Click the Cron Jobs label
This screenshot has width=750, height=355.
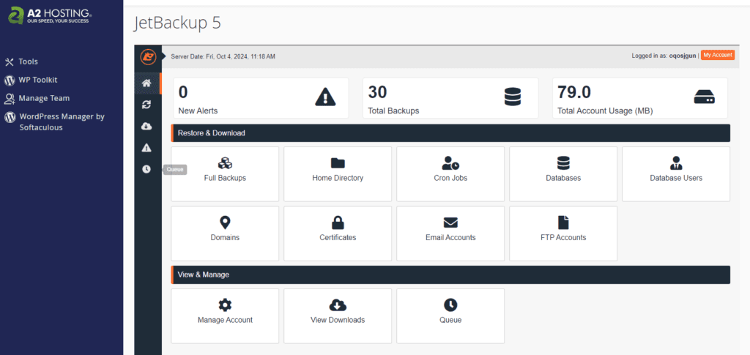(450, 178)
